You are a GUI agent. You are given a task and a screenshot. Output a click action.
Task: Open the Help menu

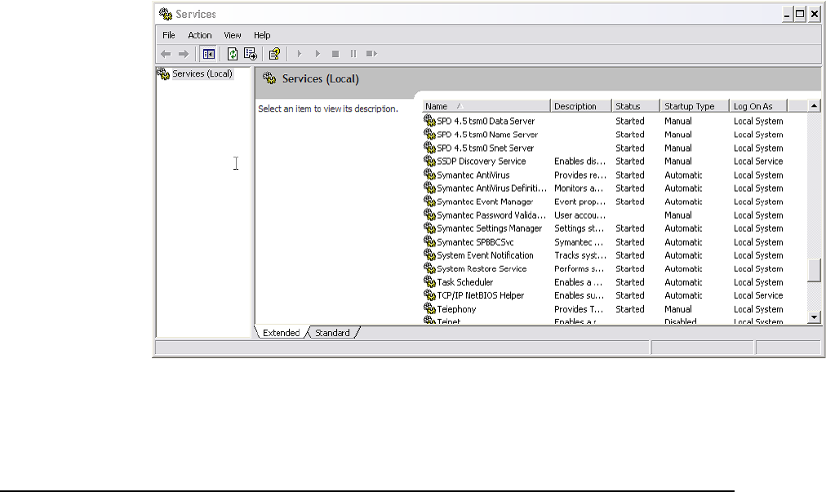point(262,35)
